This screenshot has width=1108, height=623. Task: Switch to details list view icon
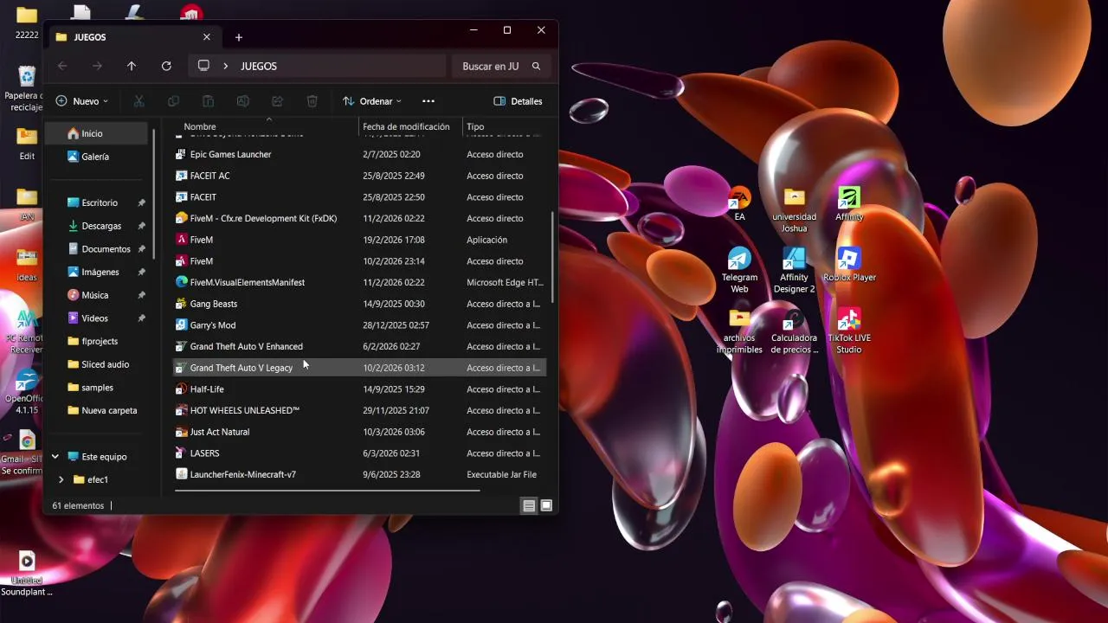(x=529, y=506)
